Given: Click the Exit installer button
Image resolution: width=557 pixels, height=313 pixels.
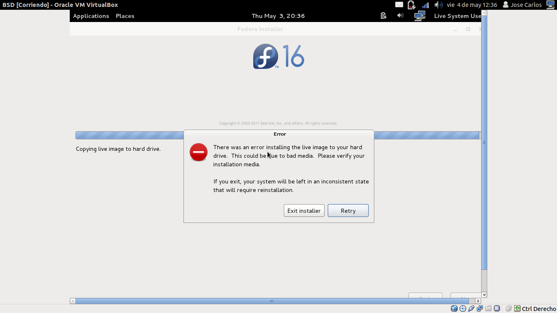Looking at the screenshot, I should point(304,211).
